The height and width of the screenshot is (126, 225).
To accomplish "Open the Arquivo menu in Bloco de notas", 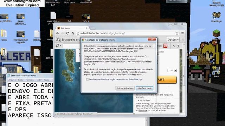I will [12, 80].
